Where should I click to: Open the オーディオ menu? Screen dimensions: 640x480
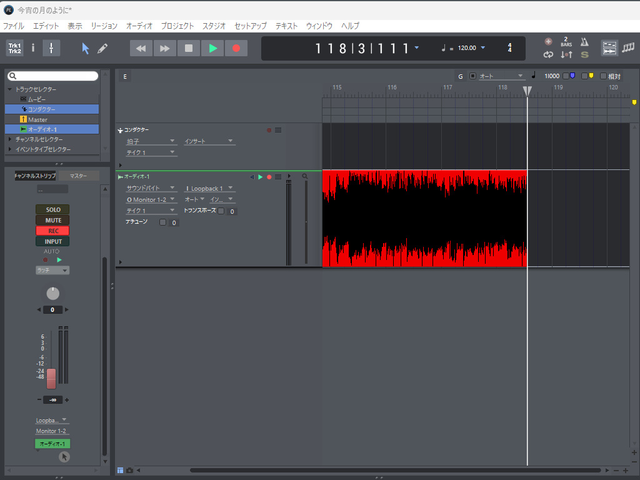pyautogui.click(x=139, y=26)
